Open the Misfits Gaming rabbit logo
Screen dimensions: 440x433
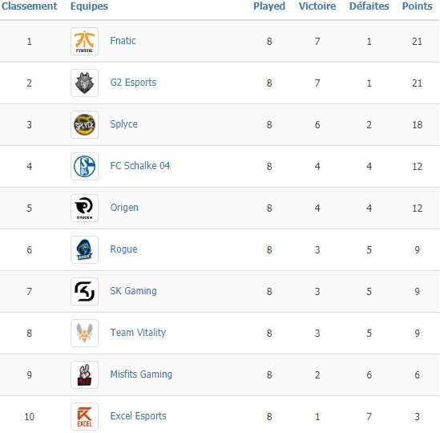[x=84, y=375]
